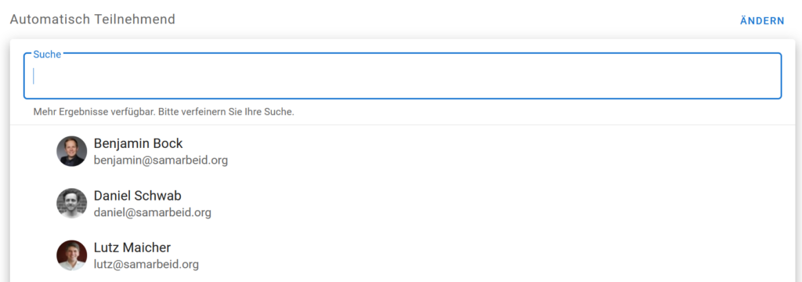
Task: Click the floating Suche field label
Action: [47, 54]
